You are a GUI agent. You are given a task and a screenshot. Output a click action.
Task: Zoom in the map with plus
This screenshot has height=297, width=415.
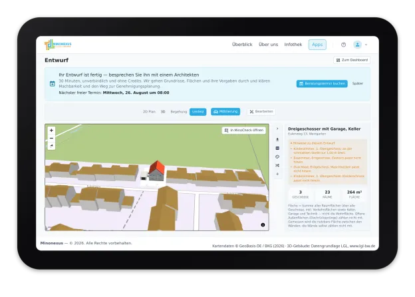tap(51, 131)
